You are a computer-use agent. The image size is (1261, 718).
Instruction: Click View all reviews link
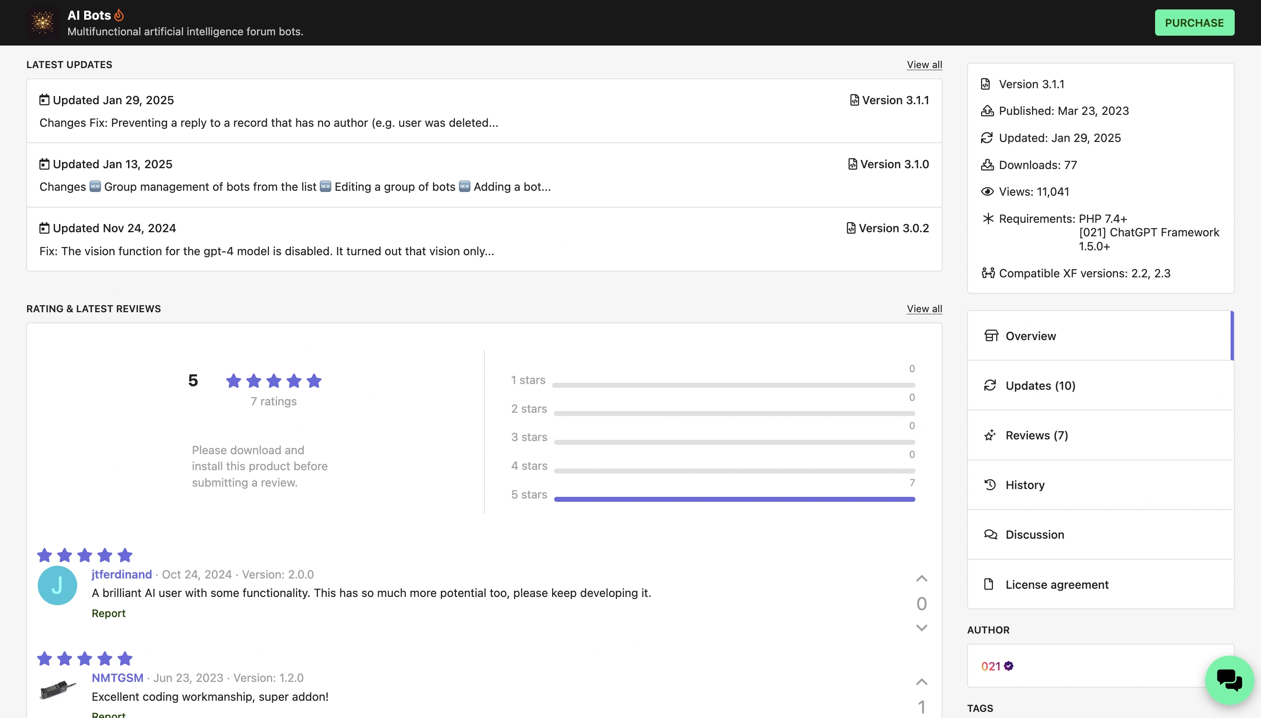(x=924, y=307)
